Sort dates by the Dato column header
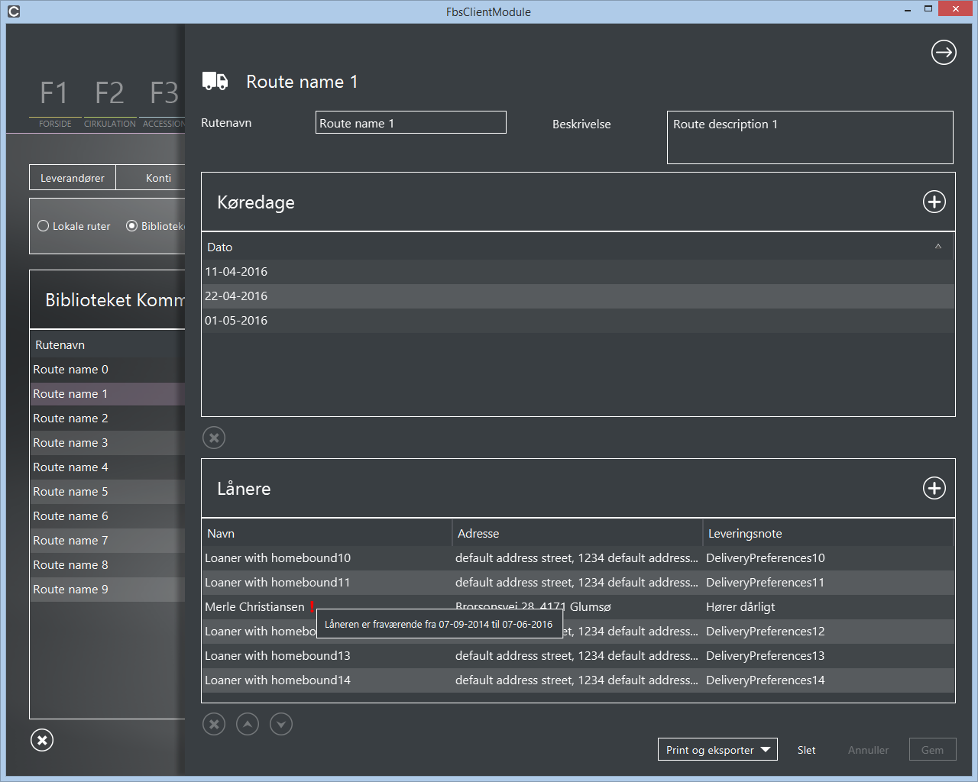This screenshot has height=782, width=978. pos(578,247)
